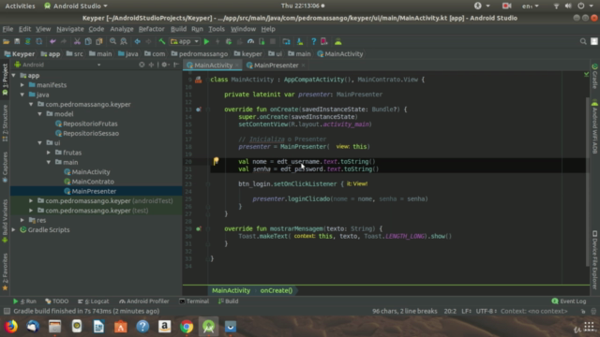This screenshot has height=337, width=600.
Task: Open the File menu
Action: 7,29
